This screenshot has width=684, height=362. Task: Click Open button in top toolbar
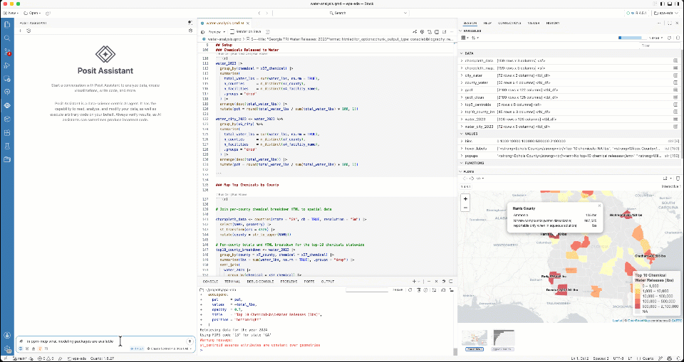click(32, 13)
